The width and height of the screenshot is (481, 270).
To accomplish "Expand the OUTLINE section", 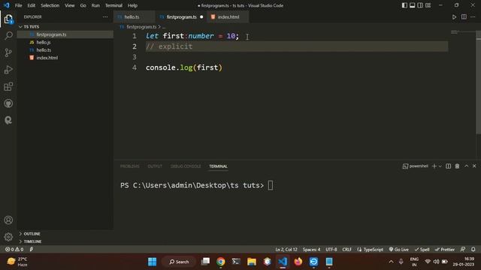I will tap(65, 234).
